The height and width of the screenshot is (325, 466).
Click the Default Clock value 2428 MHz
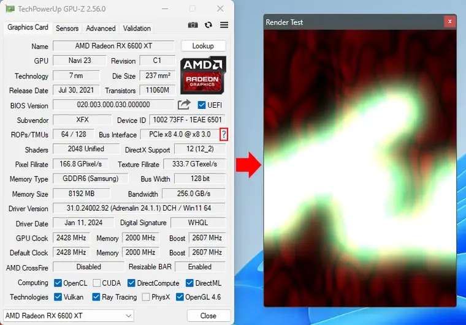pos(71,252)
